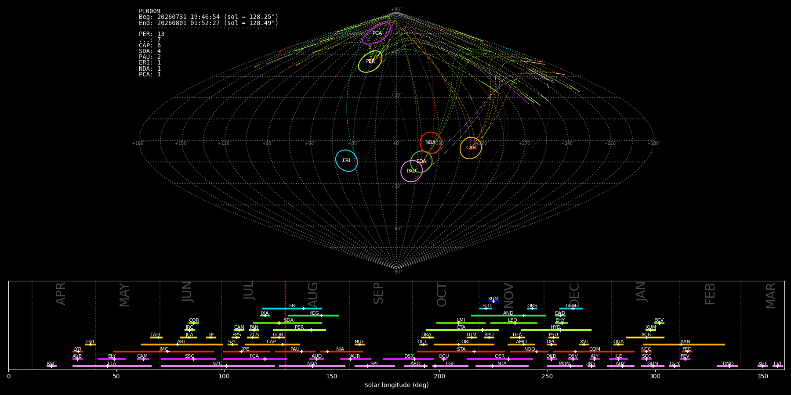Click the ETA shower label in timeline
Viewport: 791px width, 395px height.
(112, 364)
